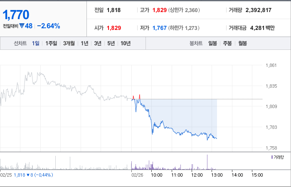Click the tallest purple volume bar
The height and width of the screenshot is (187, 291).
[207, 162]
